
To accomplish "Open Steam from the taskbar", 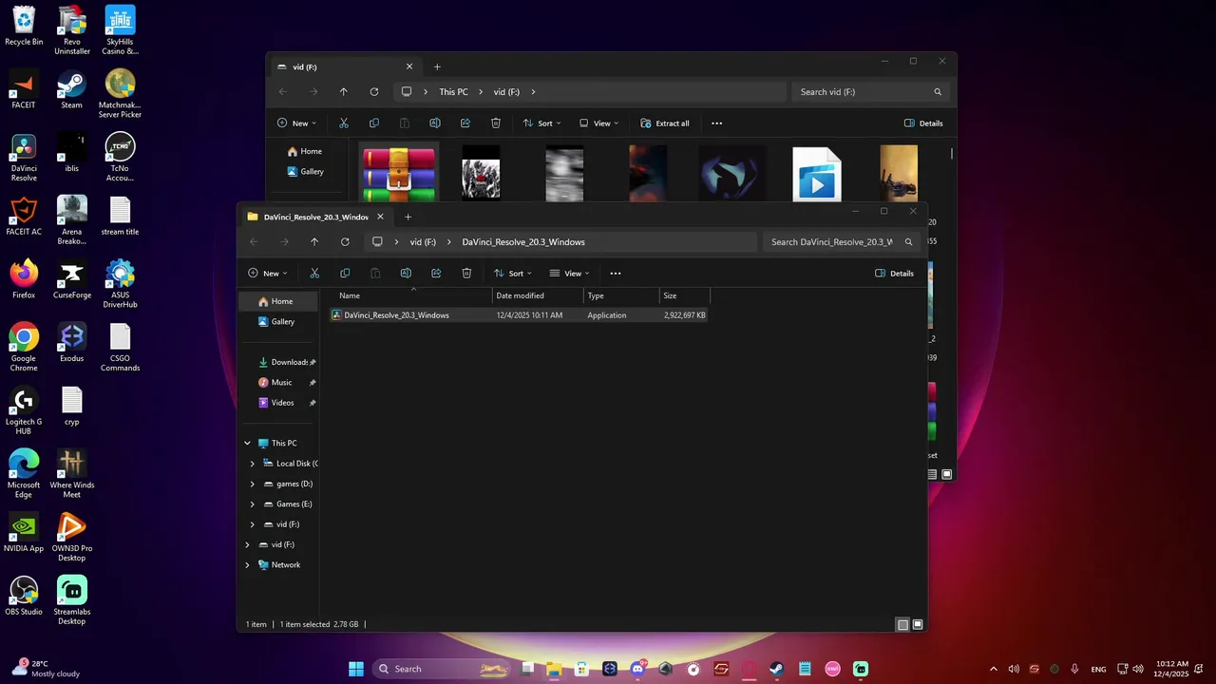I will 776,669.
